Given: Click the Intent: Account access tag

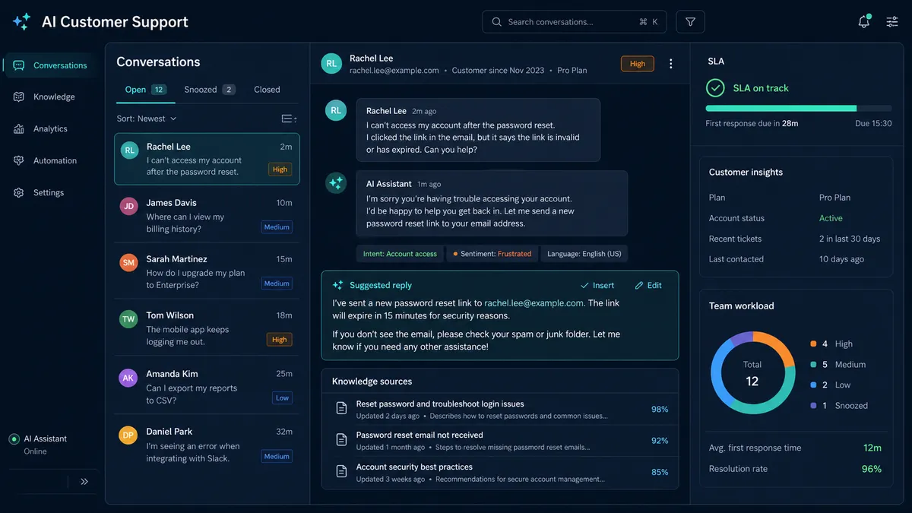Looking at the screenshot, I should coord(400,254).
